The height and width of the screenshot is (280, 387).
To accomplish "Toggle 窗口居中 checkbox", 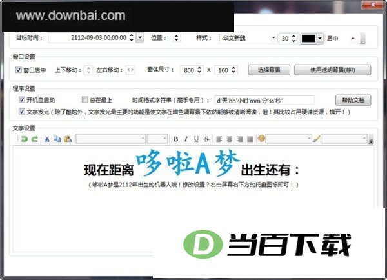I will pyautogui.click(x=19, y=70).
